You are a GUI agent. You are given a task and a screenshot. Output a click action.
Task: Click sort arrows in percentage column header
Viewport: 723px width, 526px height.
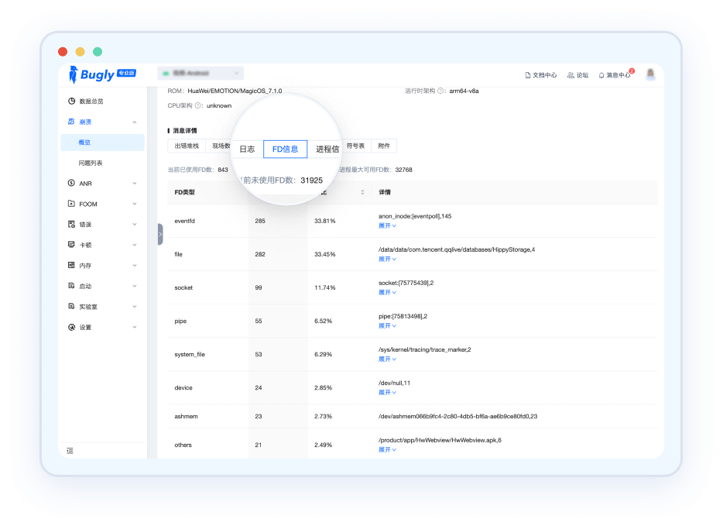tap(362, 192)
